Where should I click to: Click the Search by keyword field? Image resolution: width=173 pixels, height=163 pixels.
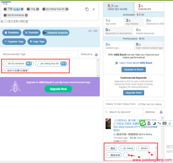pos(123,112)
